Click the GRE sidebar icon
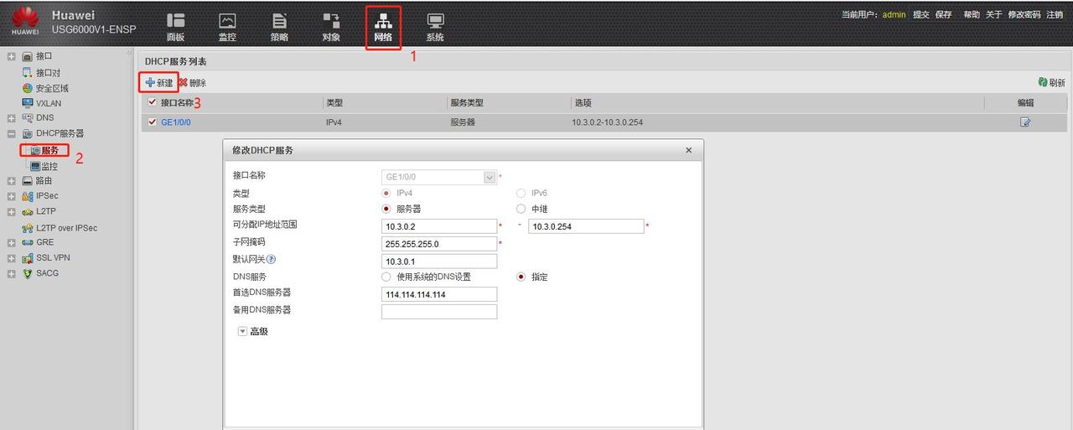This screenshot has height=430, width=1073. tap(27, 242)
